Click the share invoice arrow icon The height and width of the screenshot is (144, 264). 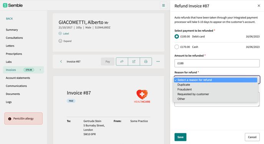[x=122, y=61]
